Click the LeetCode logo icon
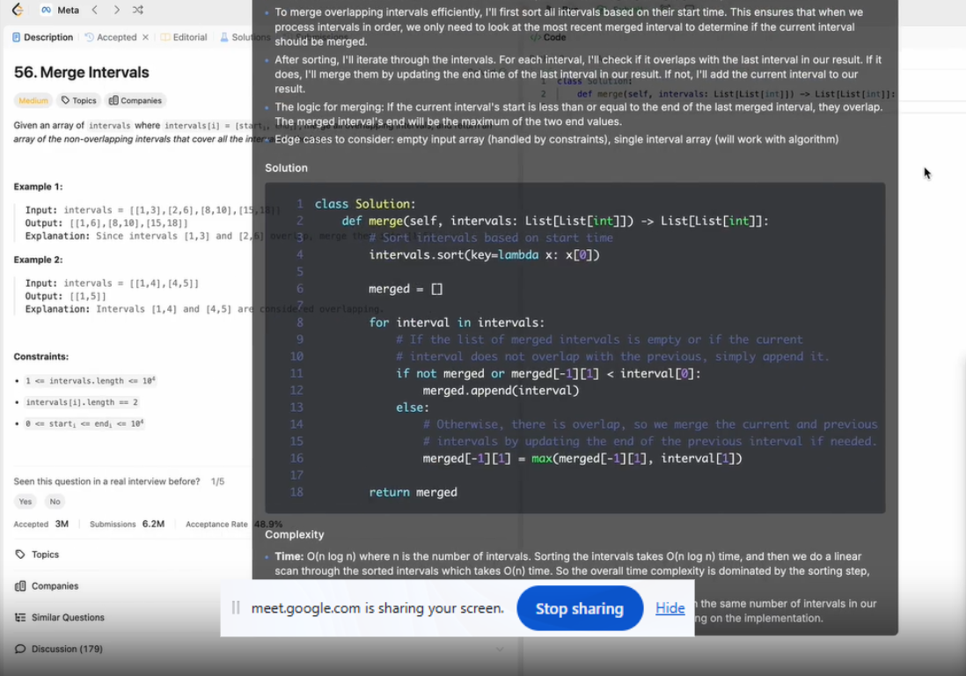 pos(18,10)
